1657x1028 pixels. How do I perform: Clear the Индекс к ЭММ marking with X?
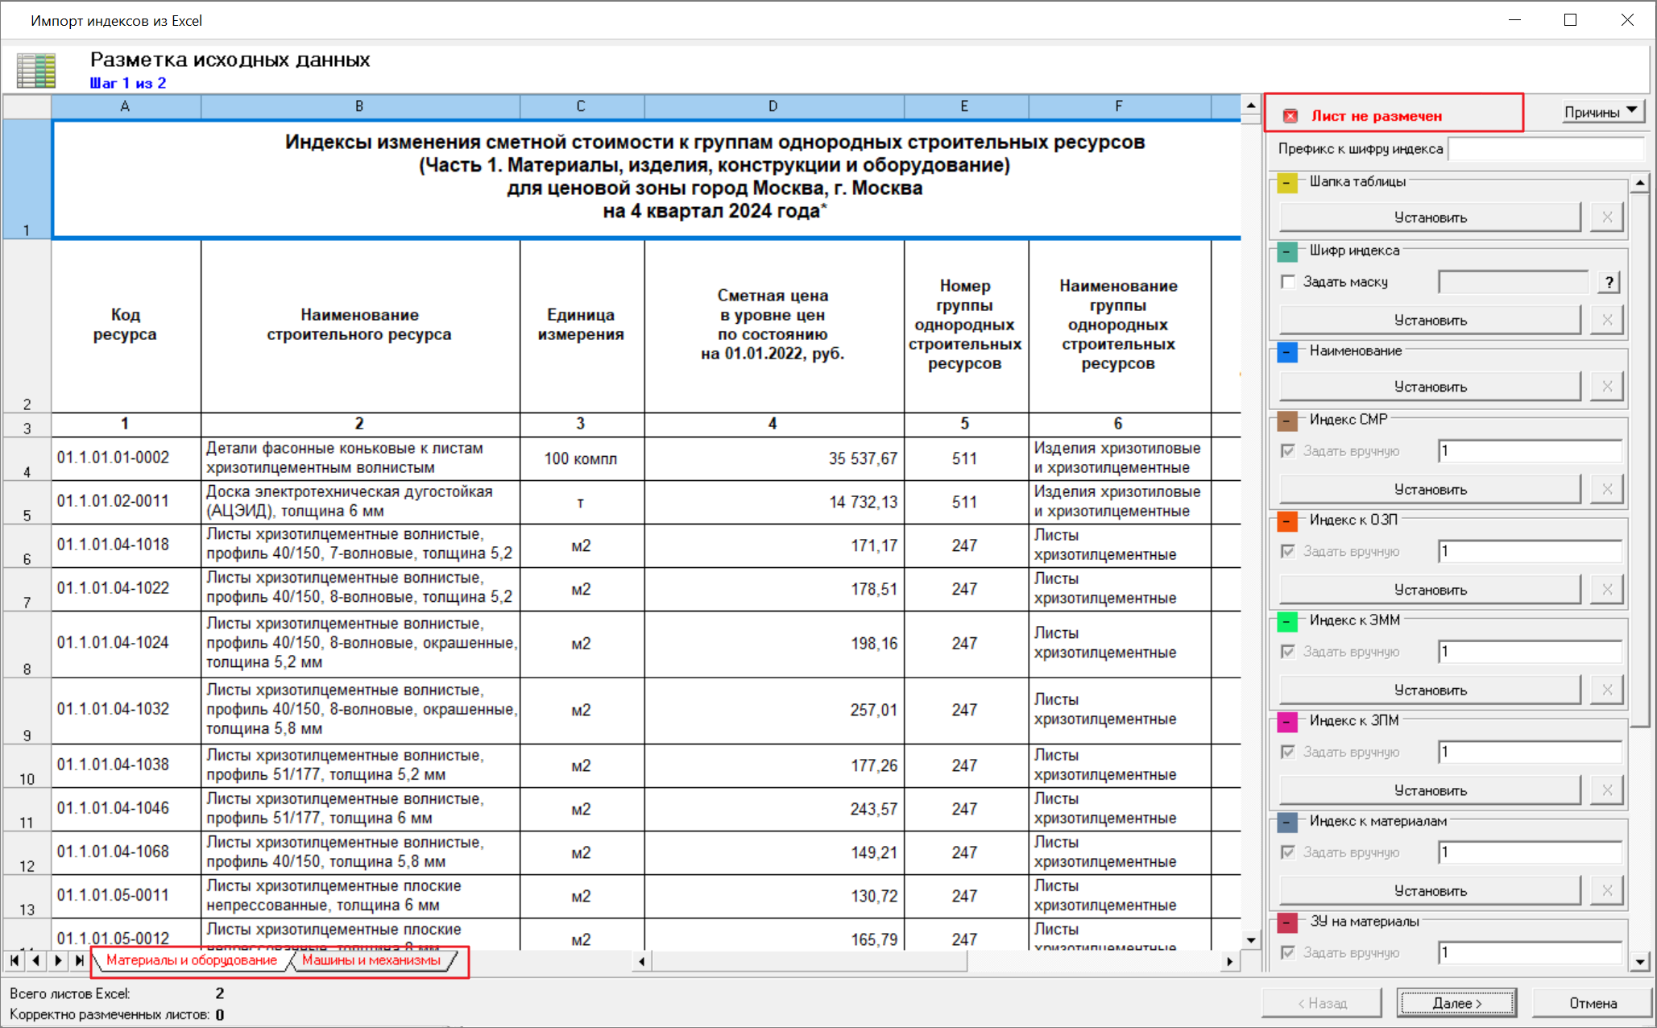tap(1607, 690)
